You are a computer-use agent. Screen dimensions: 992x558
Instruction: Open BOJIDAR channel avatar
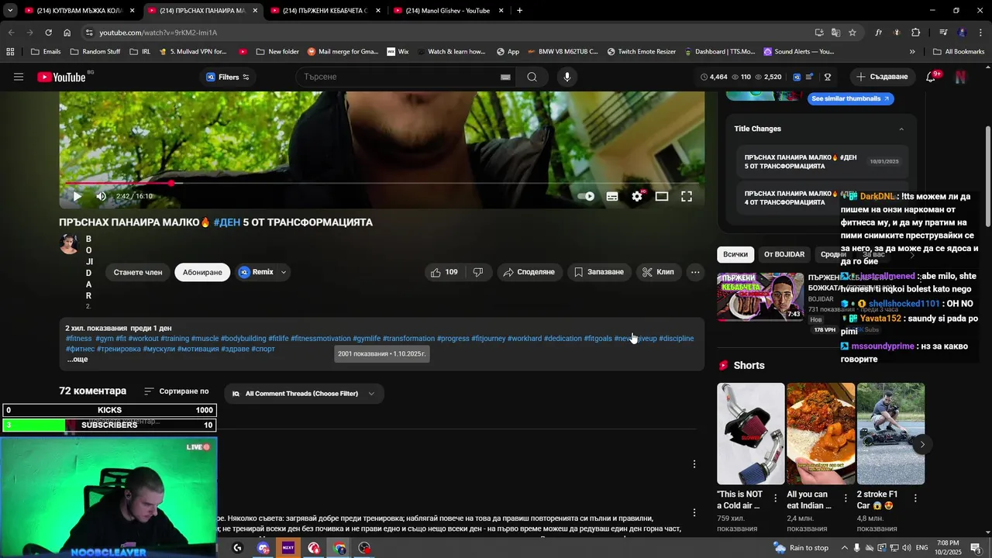(x=69, y=243)
